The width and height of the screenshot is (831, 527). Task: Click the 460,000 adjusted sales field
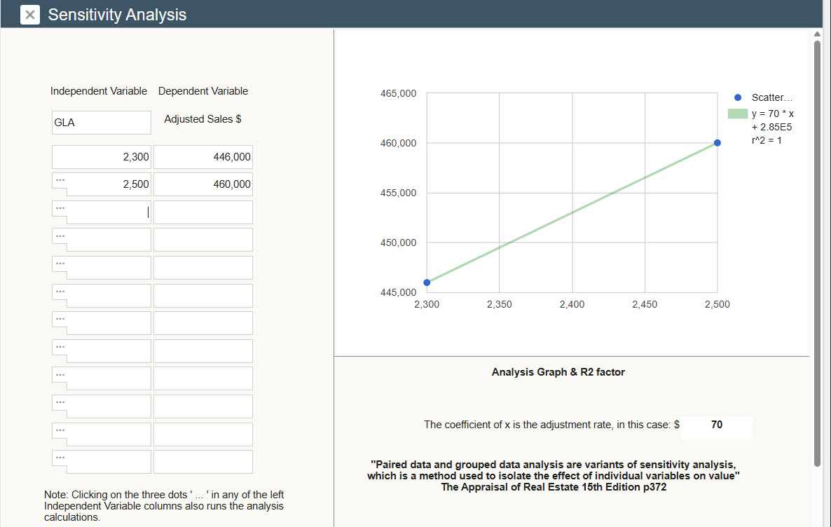(202, 185)
